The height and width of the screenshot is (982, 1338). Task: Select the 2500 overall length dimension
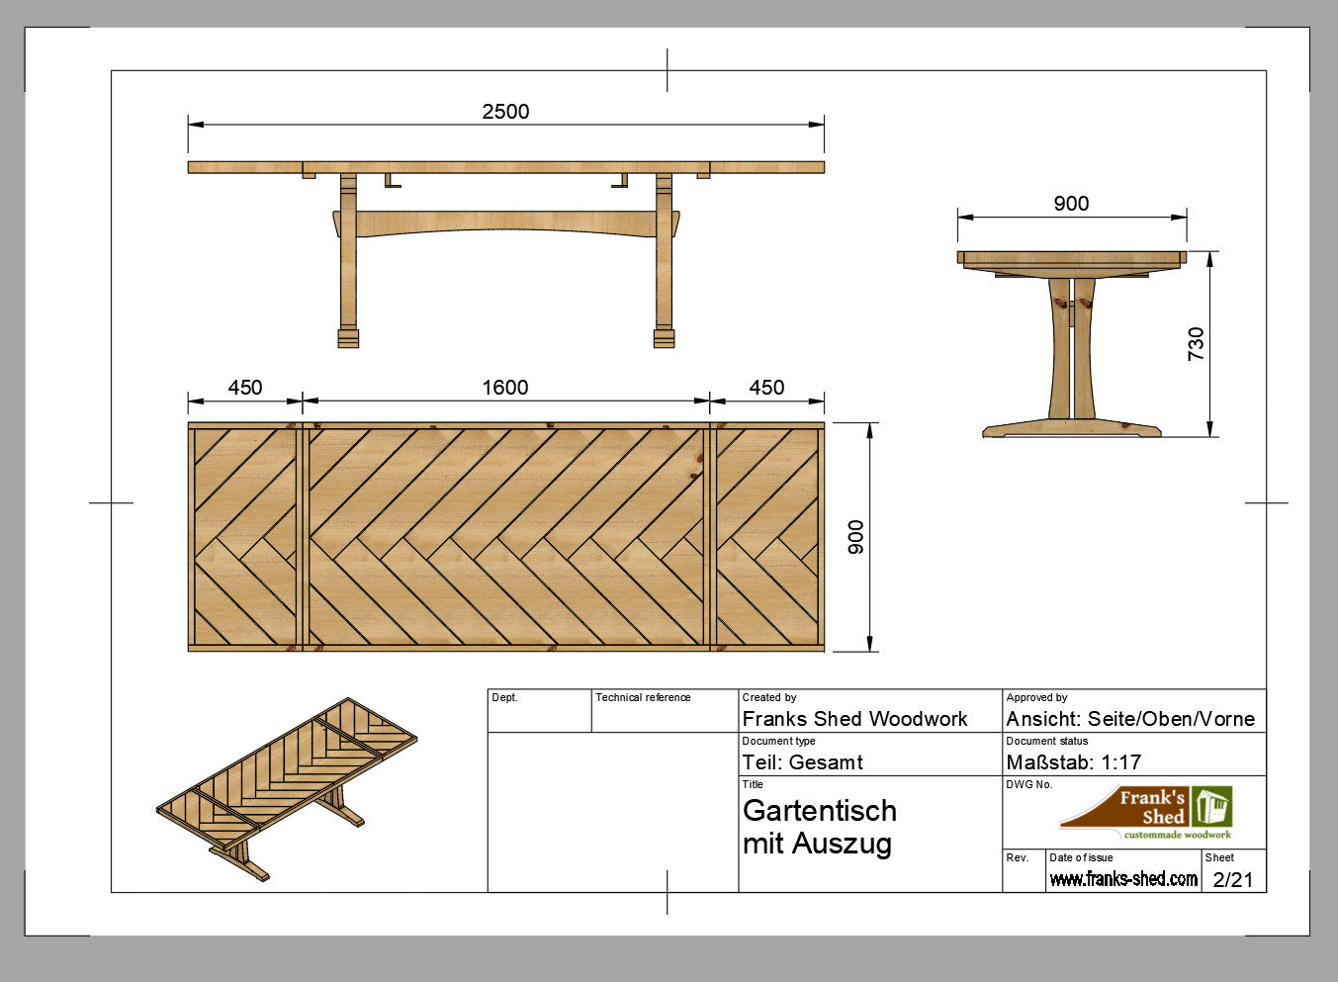tap(505, 112)
